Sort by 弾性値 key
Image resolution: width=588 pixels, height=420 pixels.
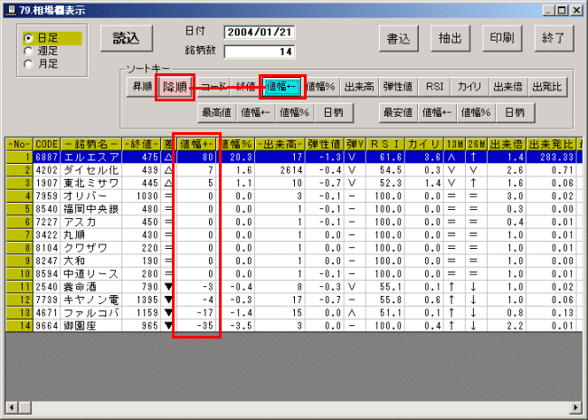click(398, 87)
